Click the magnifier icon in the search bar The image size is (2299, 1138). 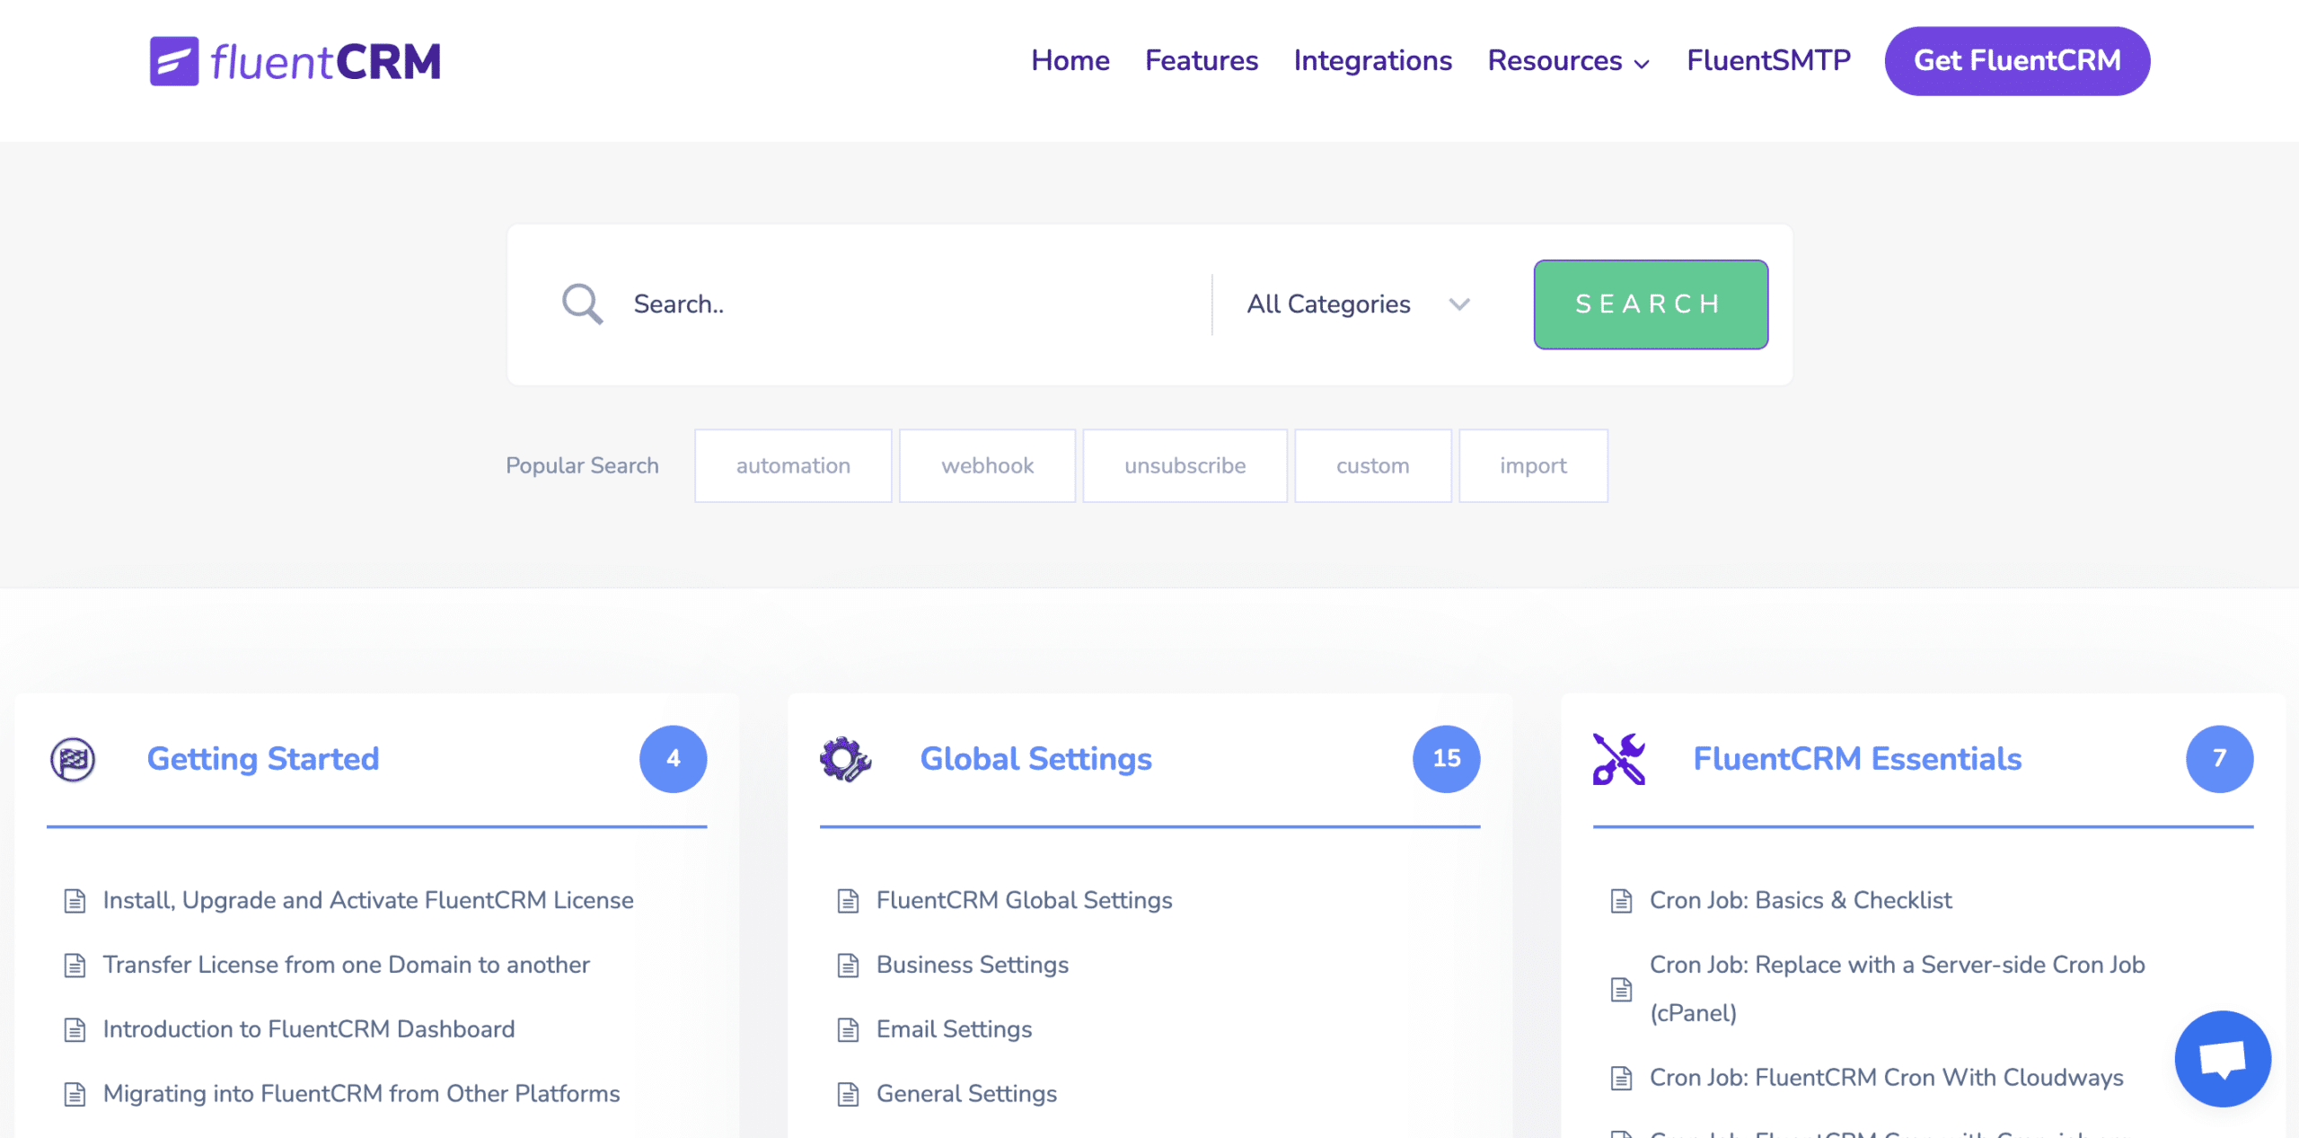582,304
